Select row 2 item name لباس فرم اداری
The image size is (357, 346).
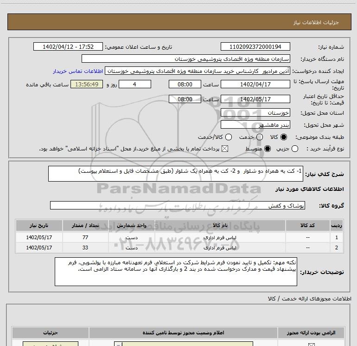click(x=220, y=248)
